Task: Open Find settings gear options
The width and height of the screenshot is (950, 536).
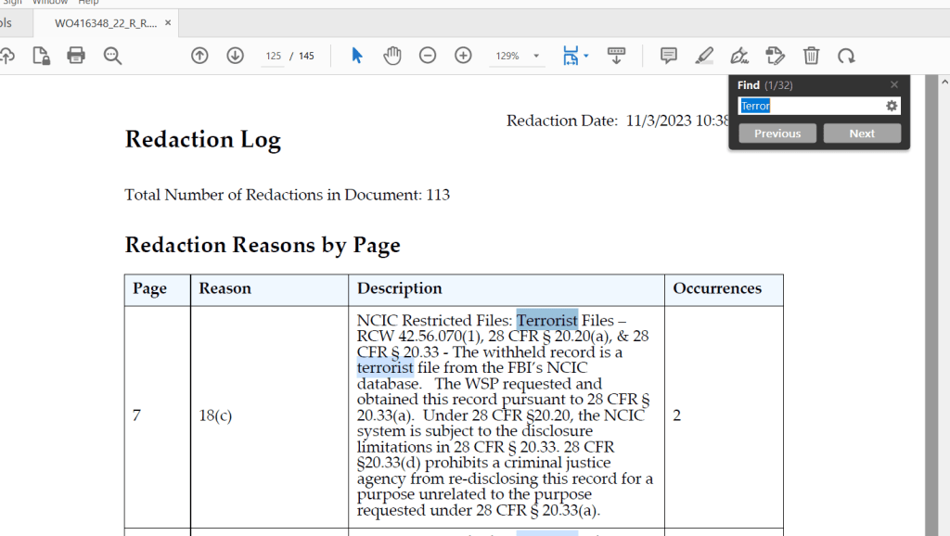Action: tap(892, 106)
